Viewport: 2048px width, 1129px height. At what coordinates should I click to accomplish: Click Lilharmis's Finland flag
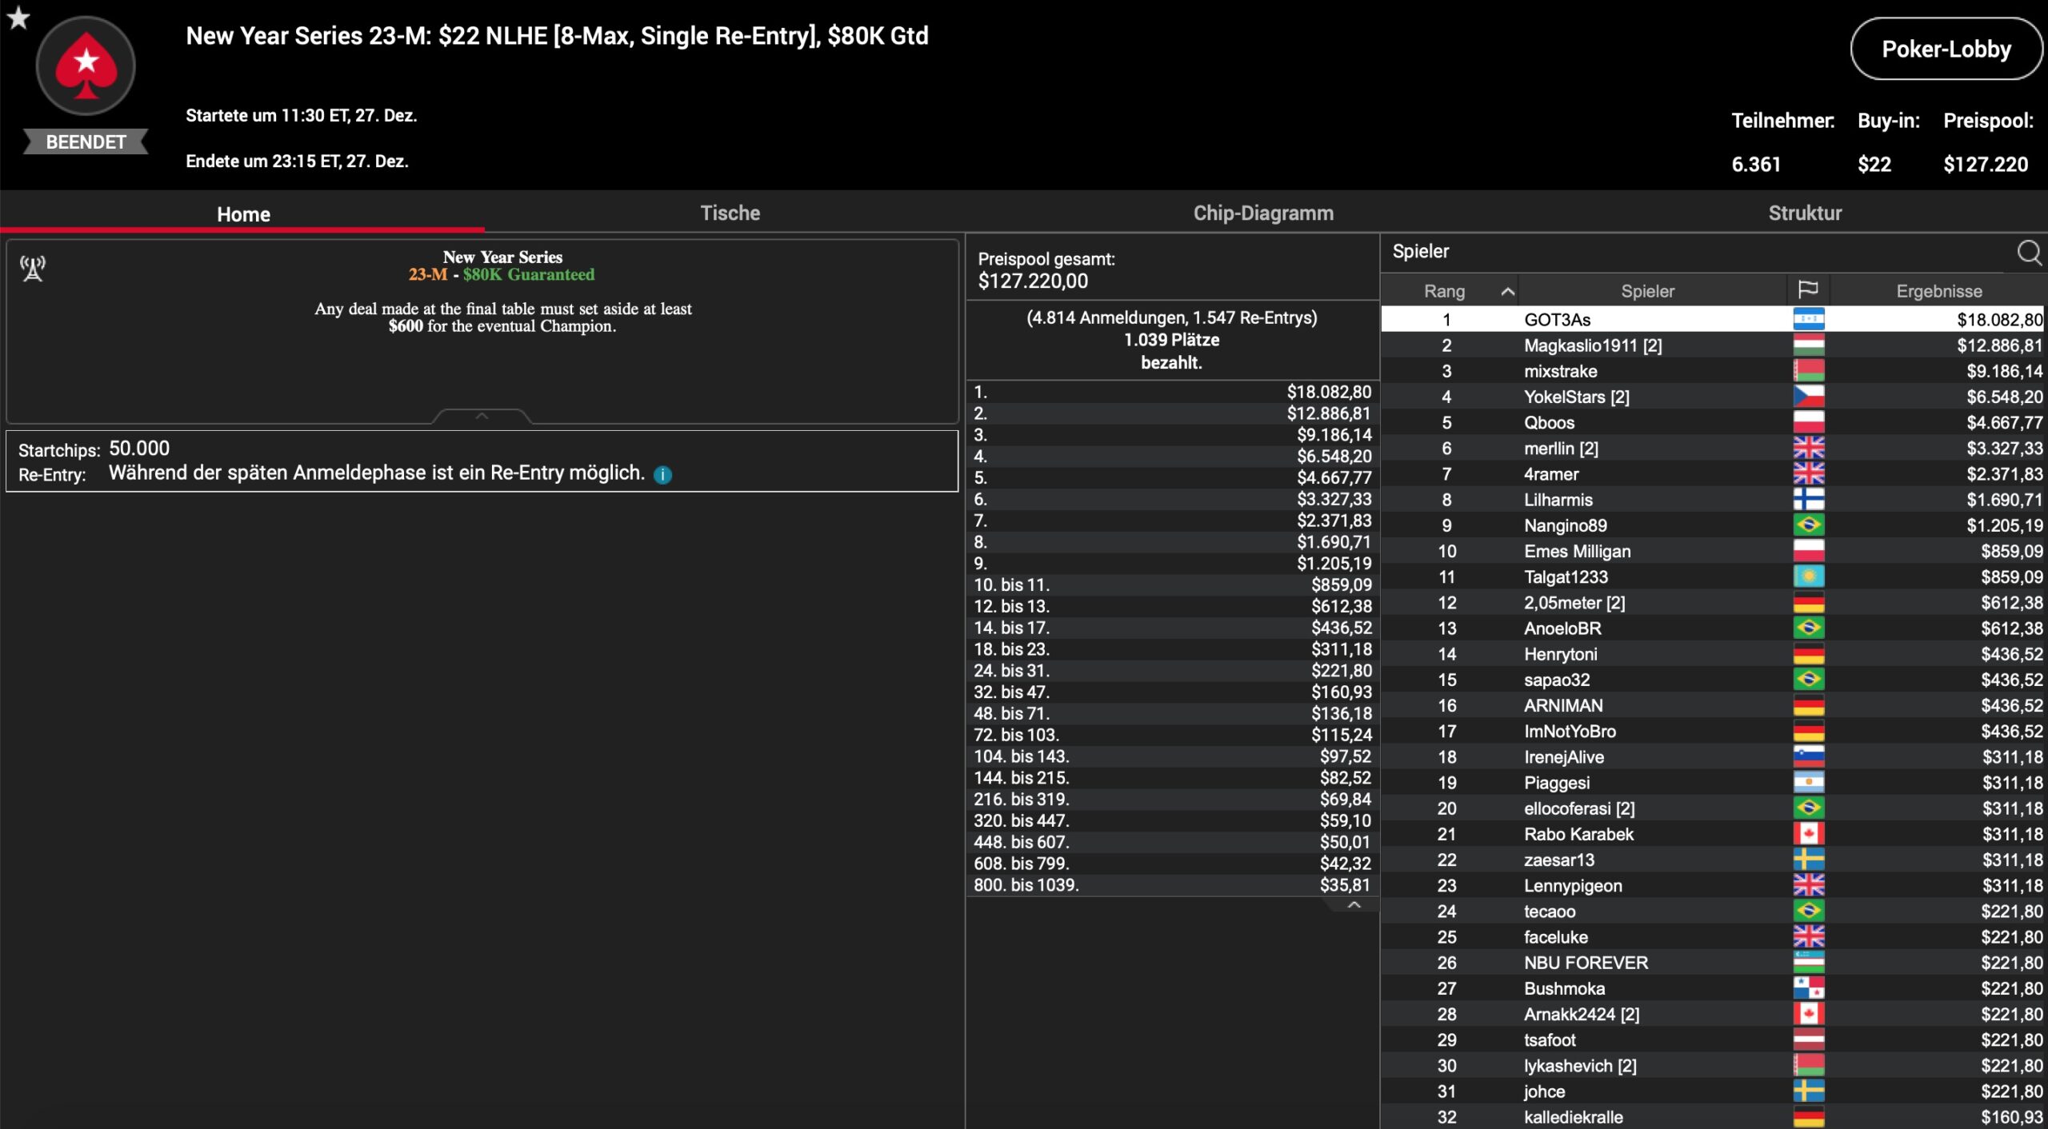[x=1808, y=500]
